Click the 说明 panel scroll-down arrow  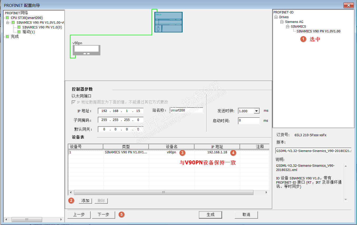pos(346,200)
